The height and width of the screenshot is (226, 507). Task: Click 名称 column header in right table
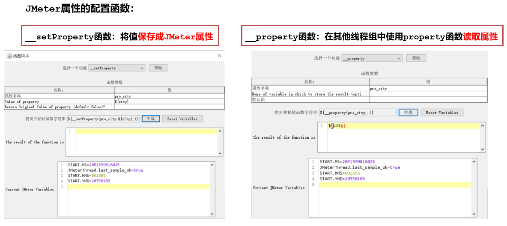pyautogui.click(x=310, y=82)
